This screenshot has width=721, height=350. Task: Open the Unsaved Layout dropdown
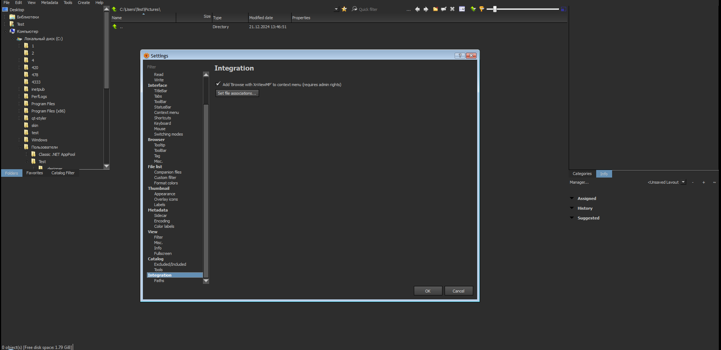(683, 182)
